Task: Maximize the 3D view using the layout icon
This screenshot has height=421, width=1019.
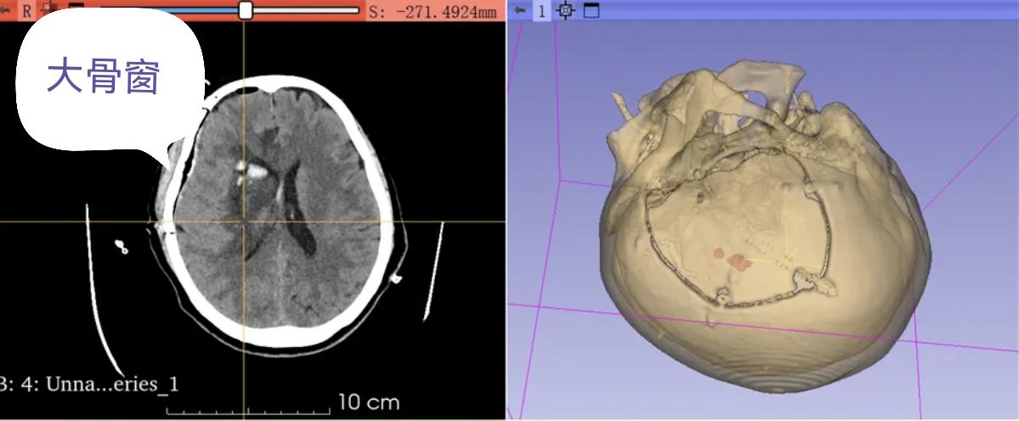Action: pos(592,10)
